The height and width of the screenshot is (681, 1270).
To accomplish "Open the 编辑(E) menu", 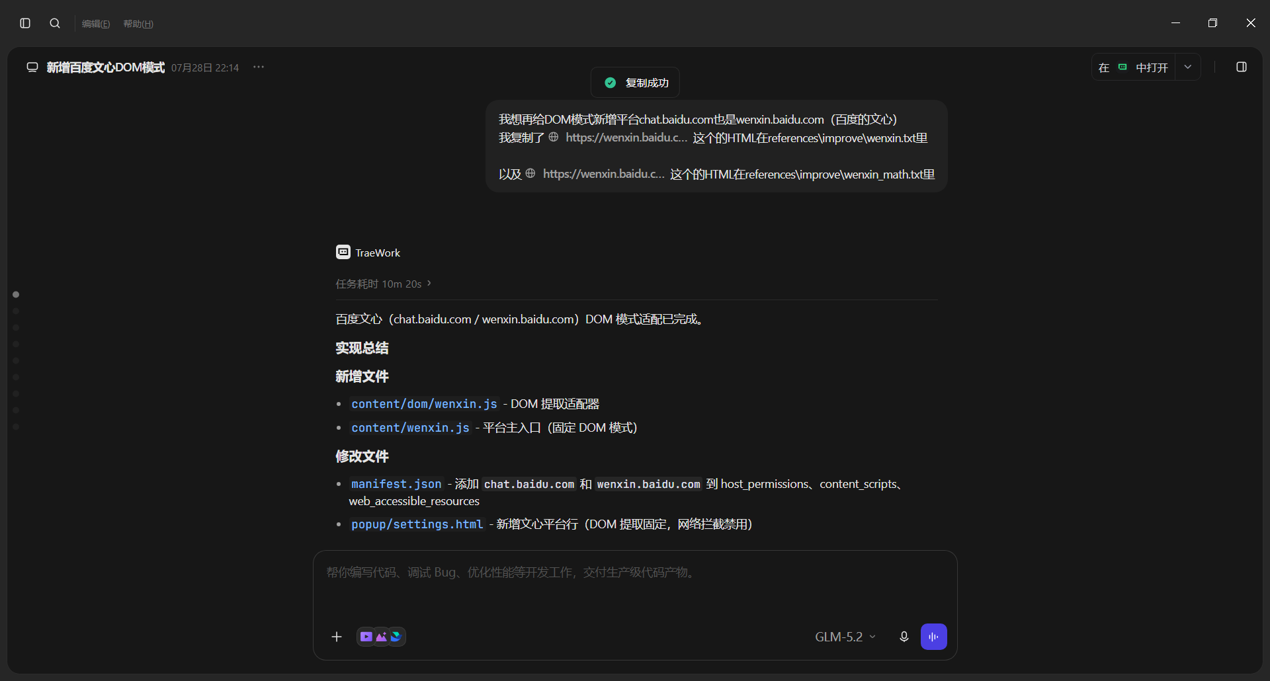I will (96, 24).
